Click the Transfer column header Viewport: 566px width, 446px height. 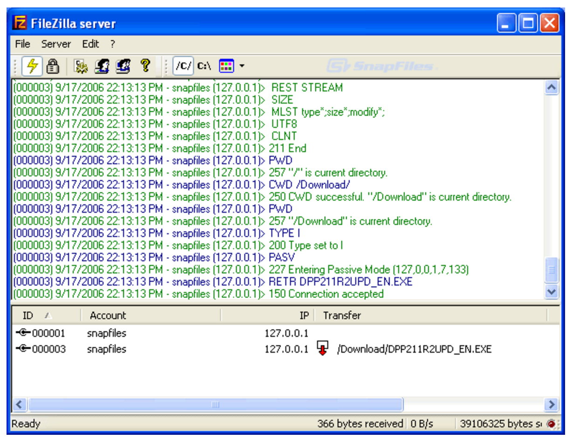tap(342, 315)
